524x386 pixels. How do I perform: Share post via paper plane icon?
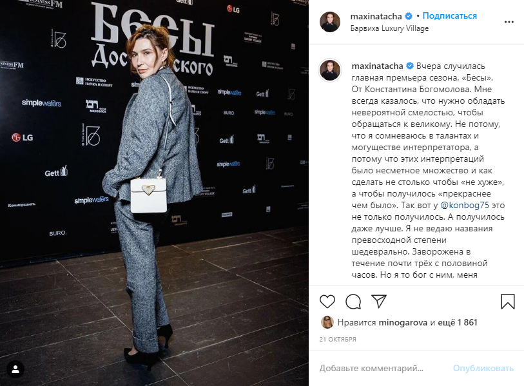tap(379, 301)
